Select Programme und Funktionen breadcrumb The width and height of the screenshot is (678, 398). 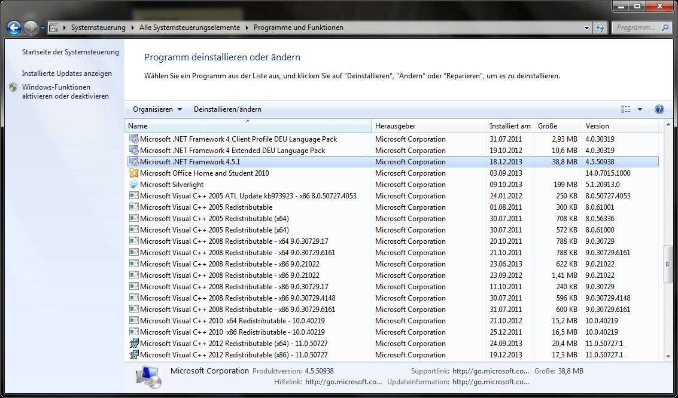tap(299, 27)
